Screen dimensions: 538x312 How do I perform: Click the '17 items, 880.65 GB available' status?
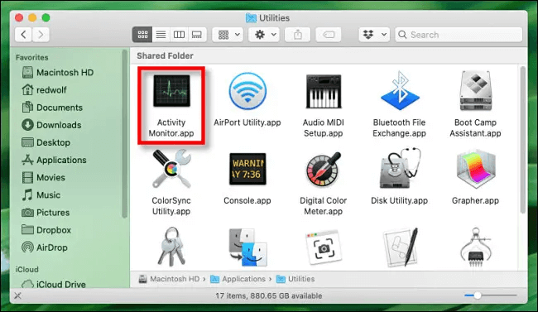click(269, 296)
